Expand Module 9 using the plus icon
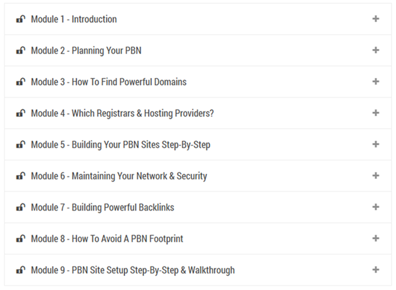This screenshot has height=290, width=396. point(375,270)
